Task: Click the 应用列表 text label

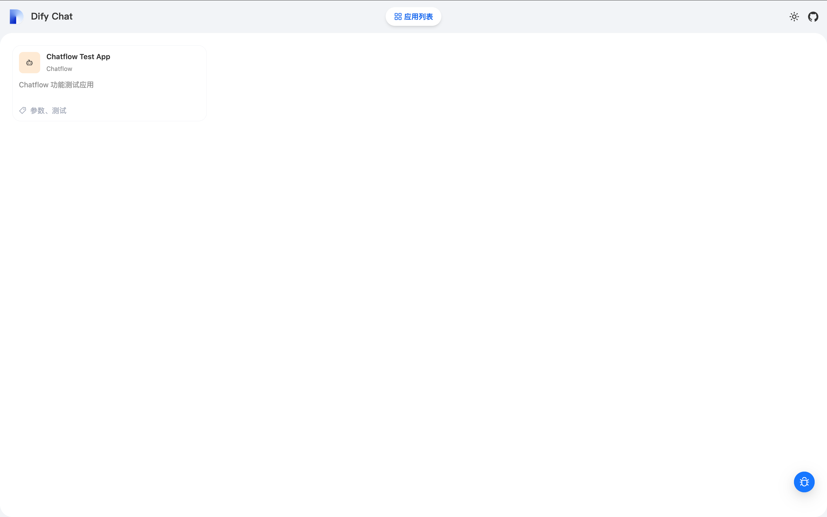Action: click(418, 17)
